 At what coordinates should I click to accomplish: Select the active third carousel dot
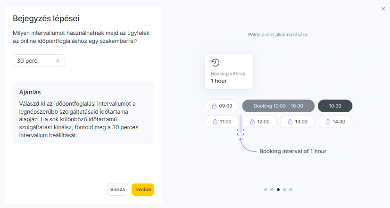278,190
